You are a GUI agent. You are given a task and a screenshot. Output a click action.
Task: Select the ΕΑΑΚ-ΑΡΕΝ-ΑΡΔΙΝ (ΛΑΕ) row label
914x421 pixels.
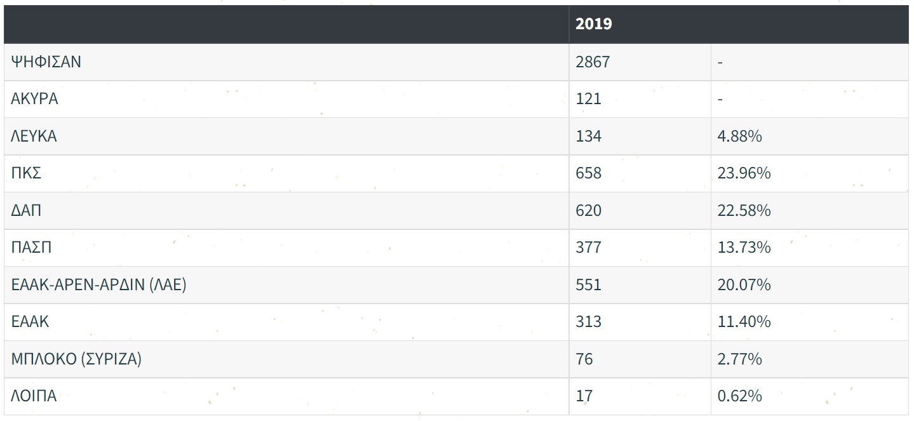[x=99, y=284]
